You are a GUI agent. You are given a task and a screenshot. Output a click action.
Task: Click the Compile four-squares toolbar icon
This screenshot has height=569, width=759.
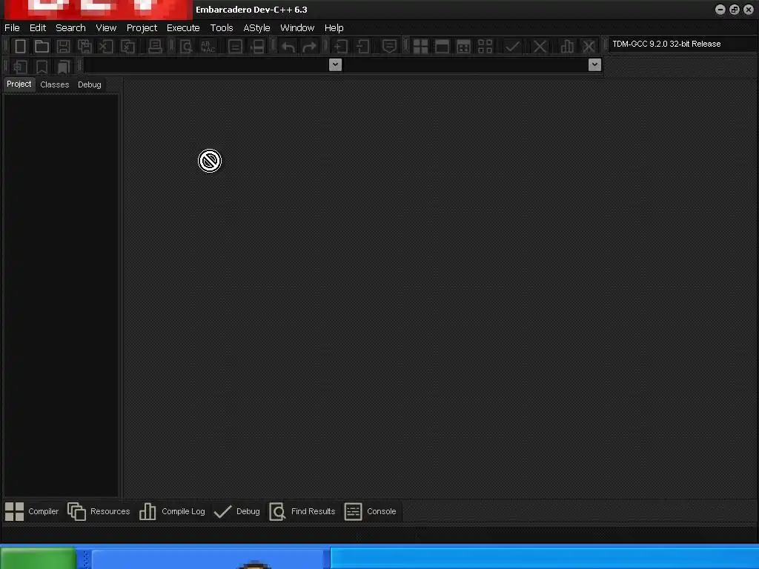point(421,47)
